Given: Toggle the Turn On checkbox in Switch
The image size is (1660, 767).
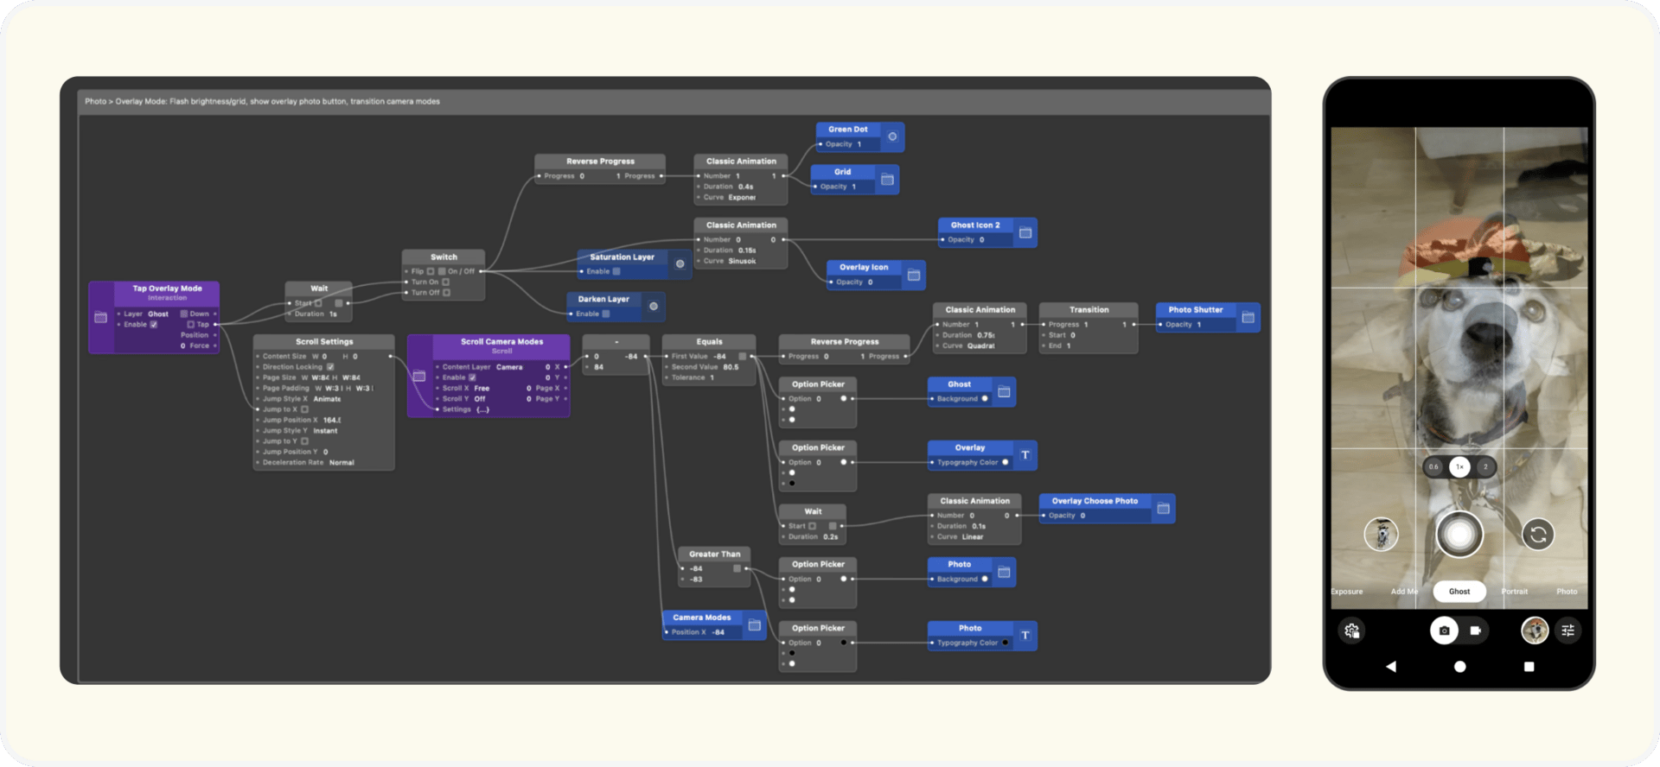Looking at the screenshot, I should (x=446, y=282).
